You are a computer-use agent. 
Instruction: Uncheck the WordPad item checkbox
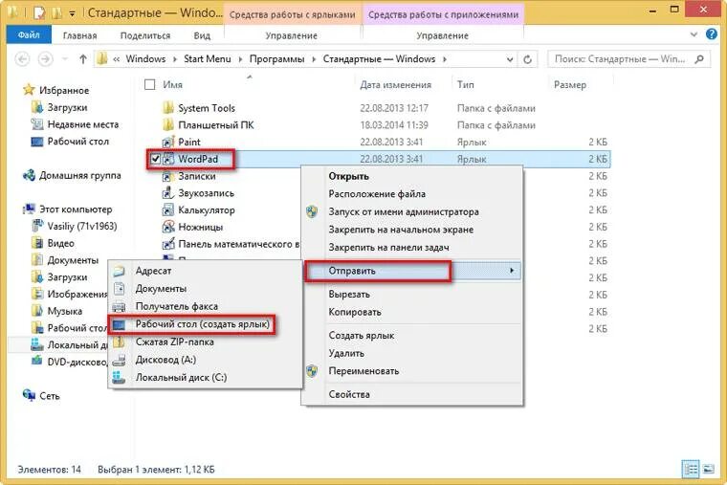click(x=155, y=159)
